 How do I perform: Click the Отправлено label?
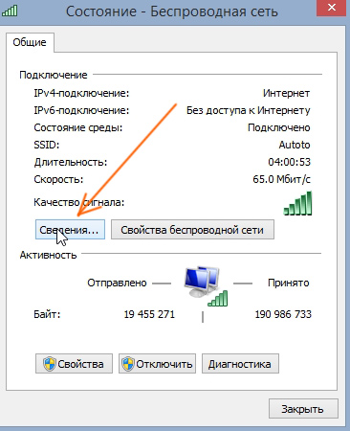point(117,283)
